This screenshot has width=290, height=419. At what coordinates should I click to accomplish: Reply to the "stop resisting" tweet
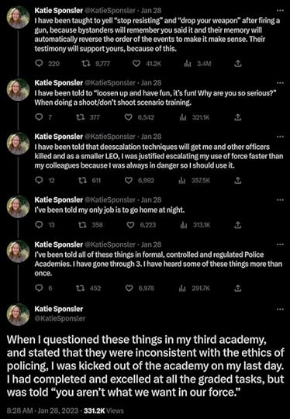(39, 64)
